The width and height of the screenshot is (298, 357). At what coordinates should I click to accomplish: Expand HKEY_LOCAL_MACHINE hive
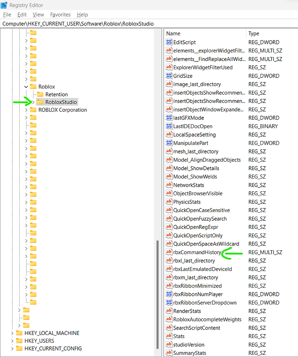tap(12, 333)
